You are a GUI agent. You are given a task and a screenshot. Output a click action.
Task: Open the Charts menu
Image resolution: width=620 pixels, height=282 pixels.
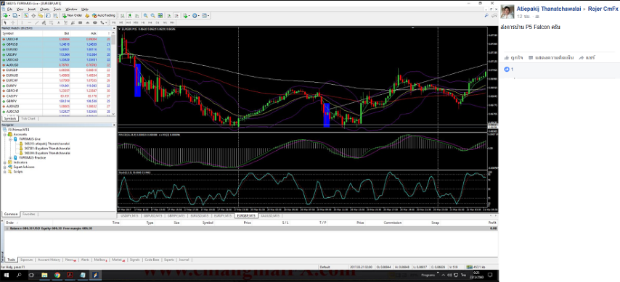tap(45, 9)
